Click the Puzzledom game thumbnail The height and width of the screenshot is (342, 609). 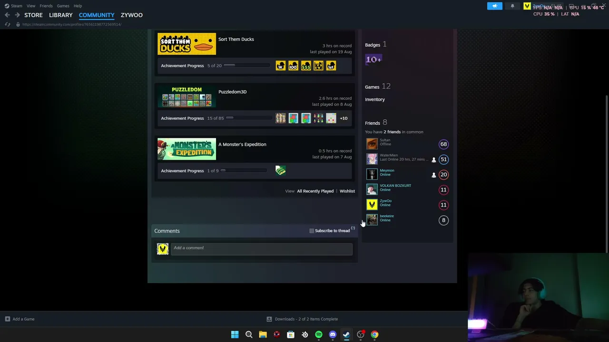pyautogui.click(x=187, y=96)
